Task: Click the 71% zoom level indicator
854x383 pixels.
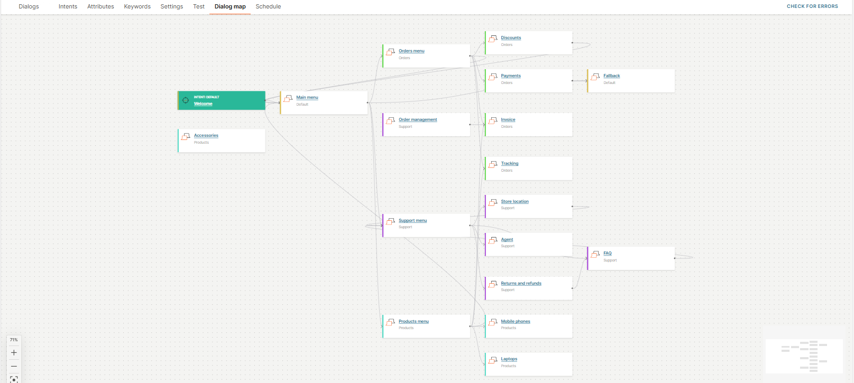Action: click(x=14, y=340)
